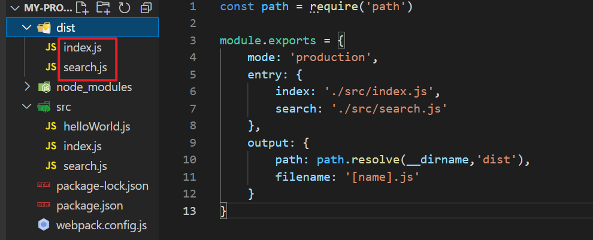This screenshot has width=593, height=240.
Task: Open package.json file
Action: pyautogui.click(x=90, y=206)
